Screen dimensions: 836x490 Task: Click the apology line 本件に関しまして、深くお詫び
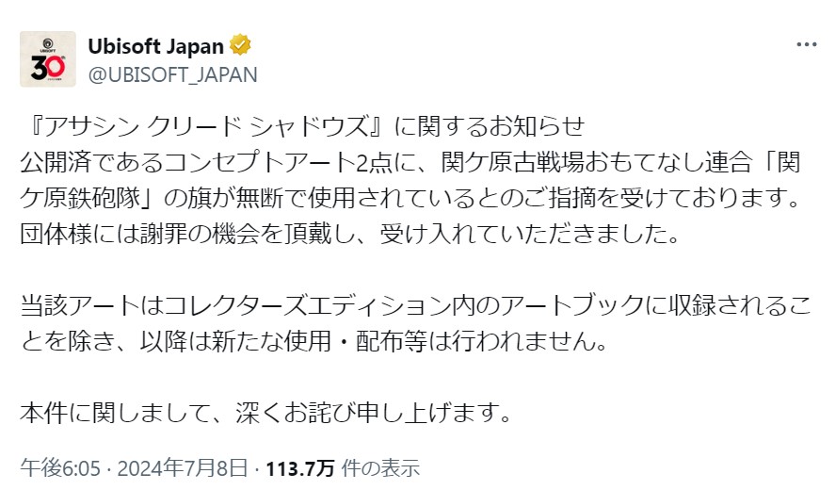266,413
